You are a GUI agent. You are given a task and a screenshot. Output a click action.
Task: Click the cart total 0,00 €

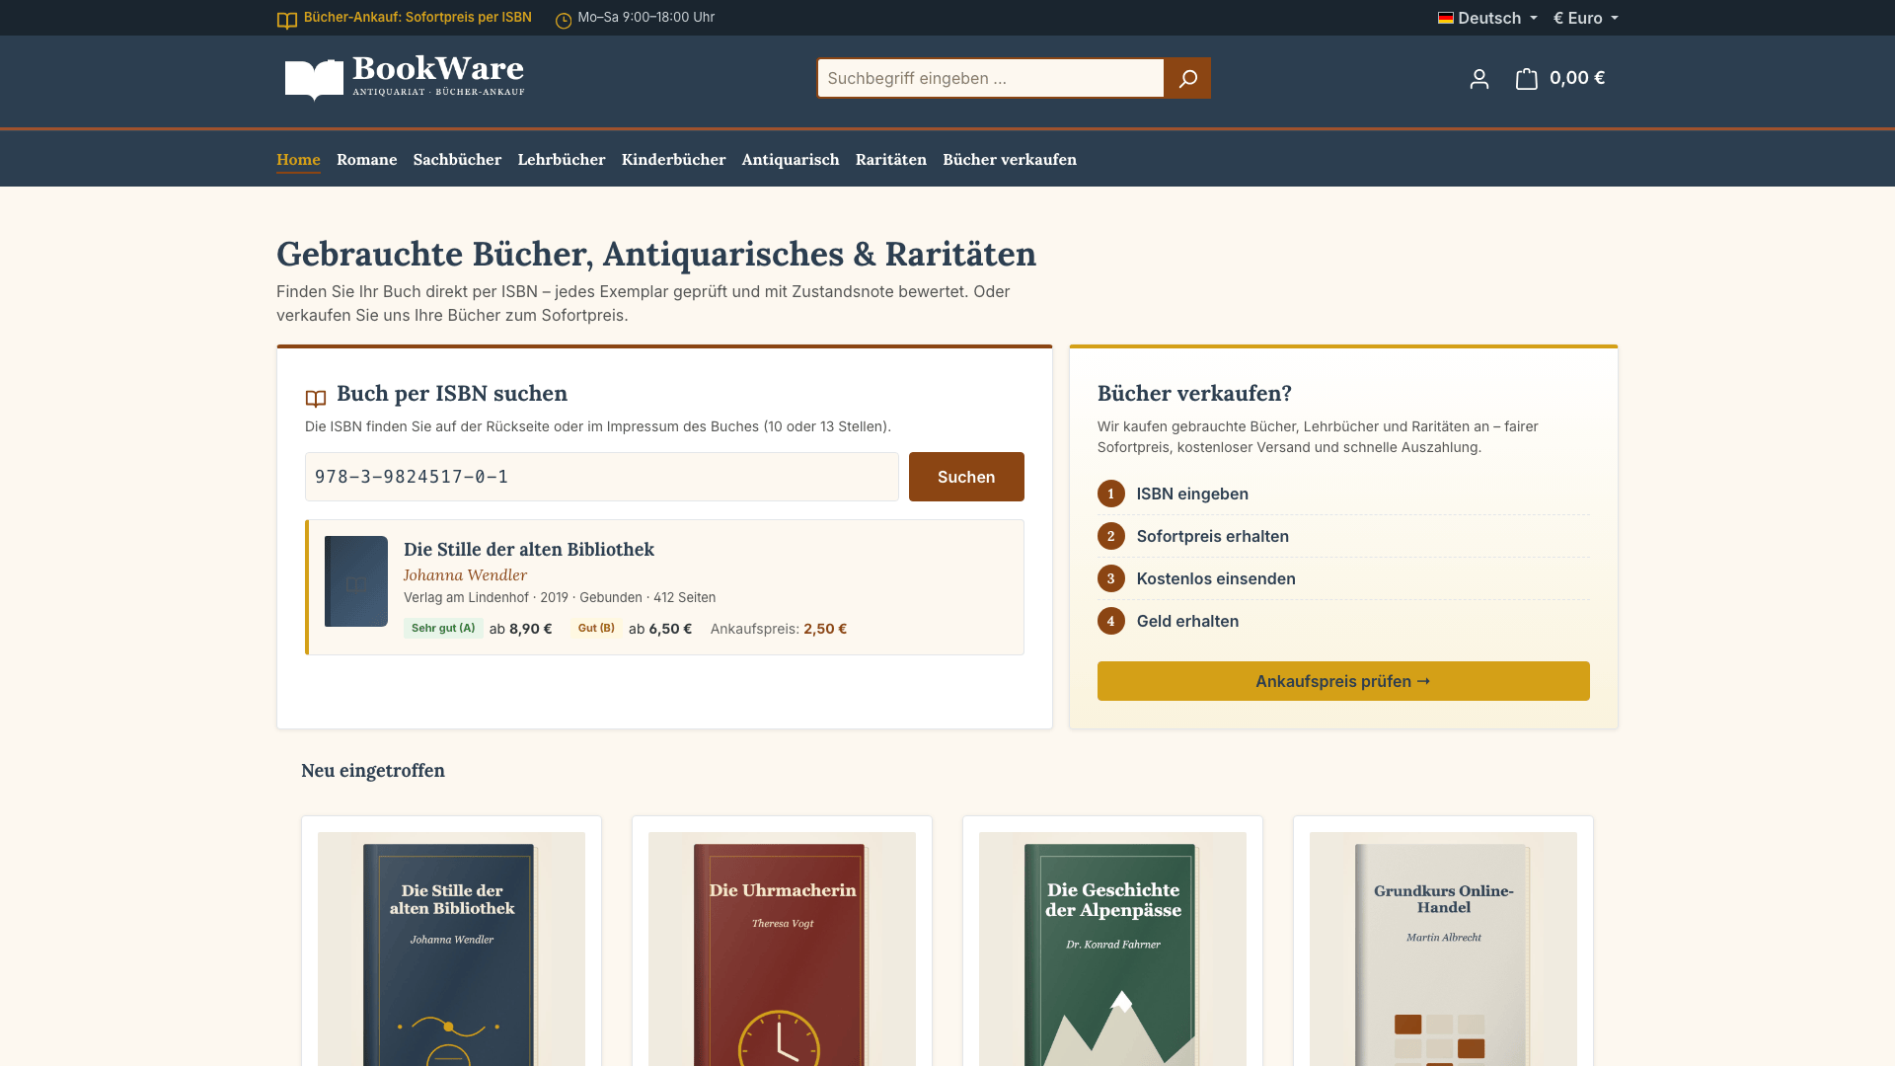(x=1577, y=78)
